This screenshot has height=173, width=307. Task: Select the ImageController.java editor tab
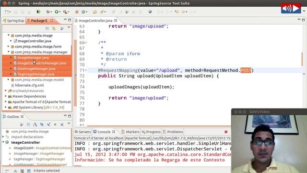pyautogui.click(x=95, y=21)
